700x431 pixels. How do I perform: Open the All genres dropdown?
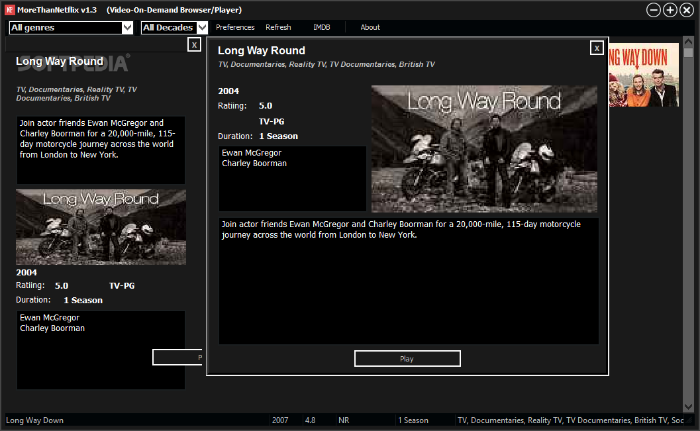tap(71, 28)
